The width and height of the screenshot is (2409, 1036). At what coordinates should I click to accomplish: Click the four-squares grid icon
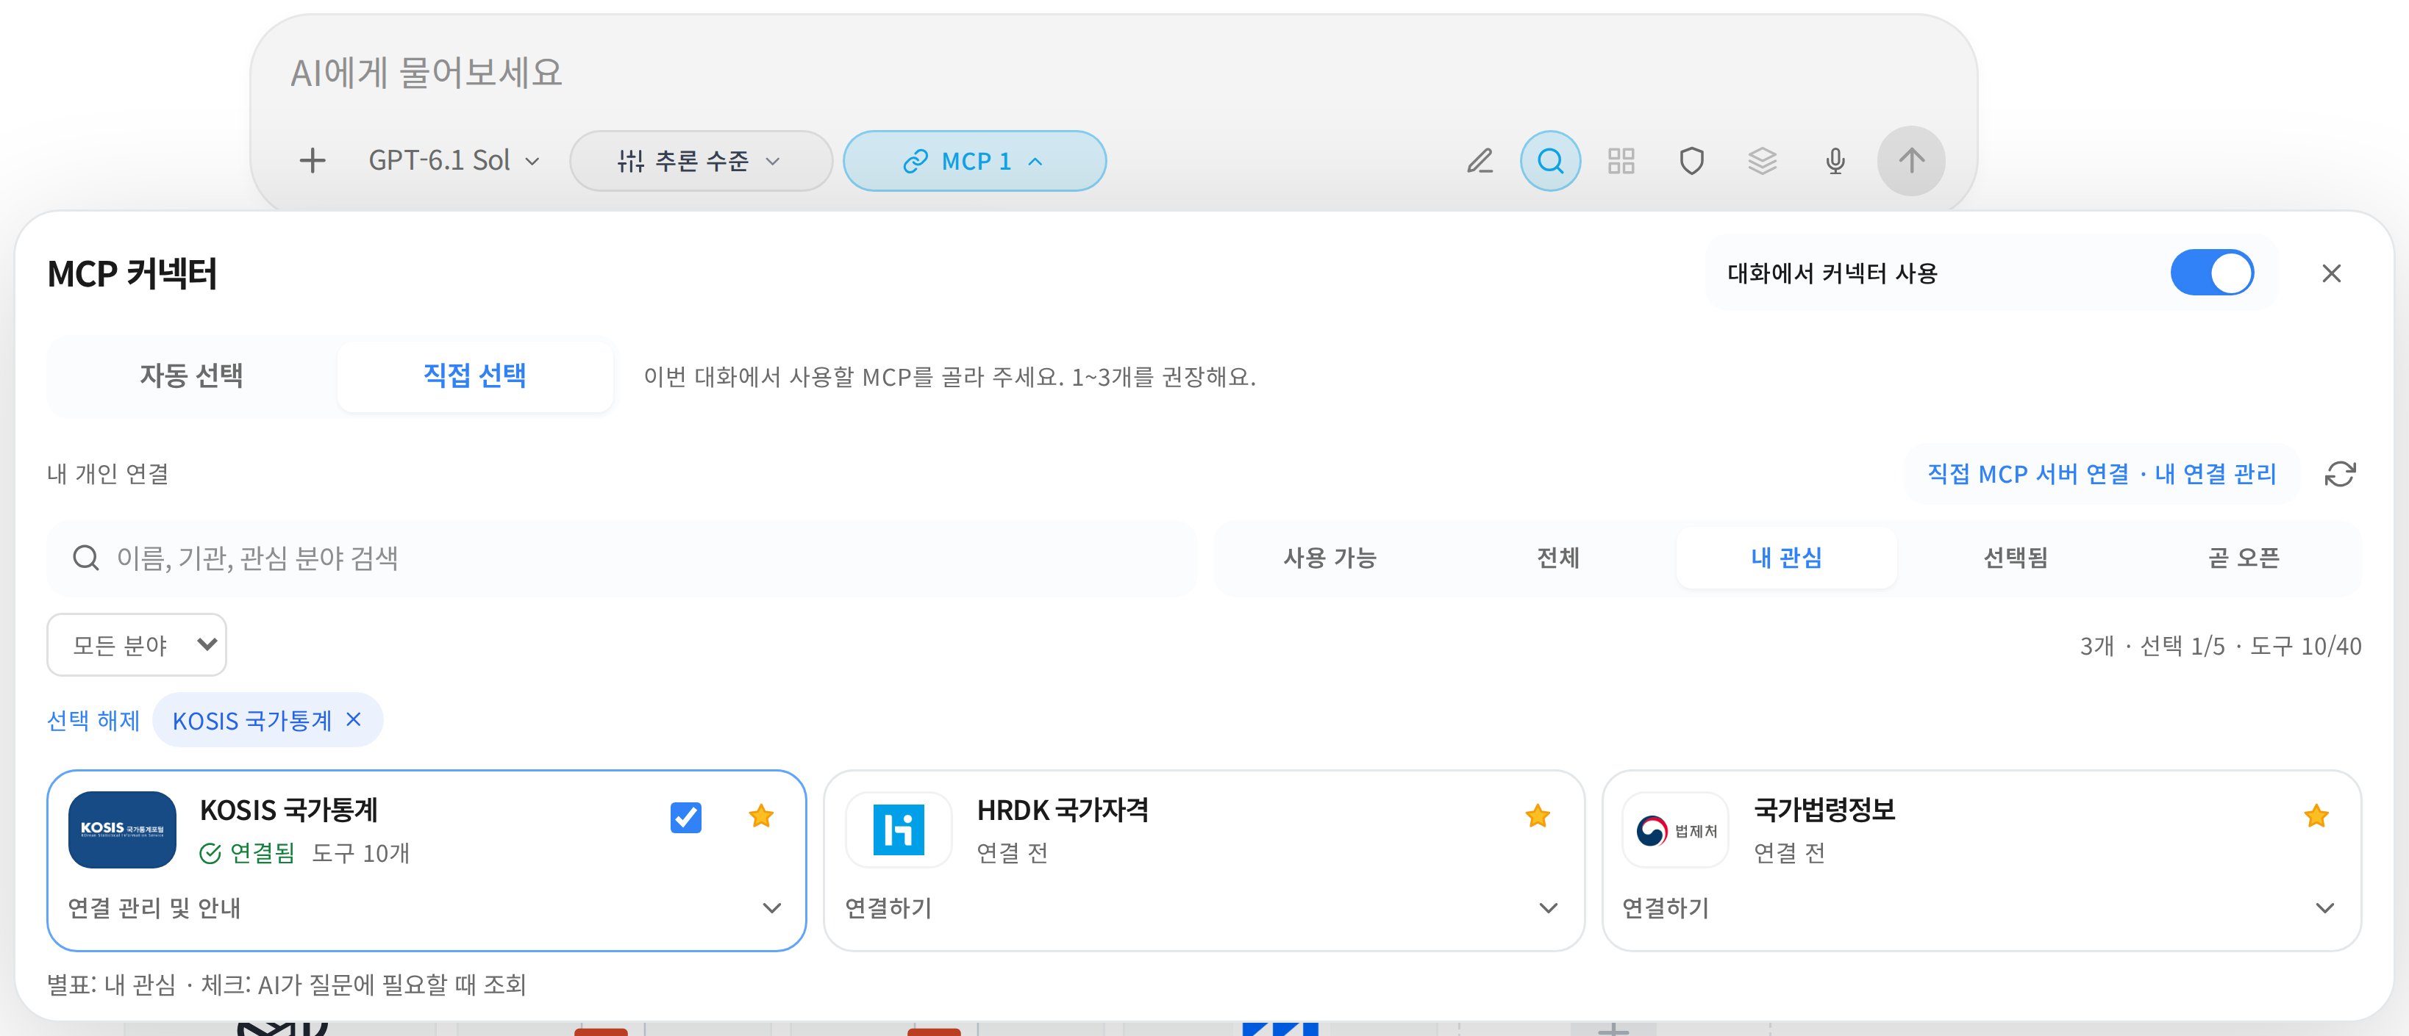pos(1621,161)
